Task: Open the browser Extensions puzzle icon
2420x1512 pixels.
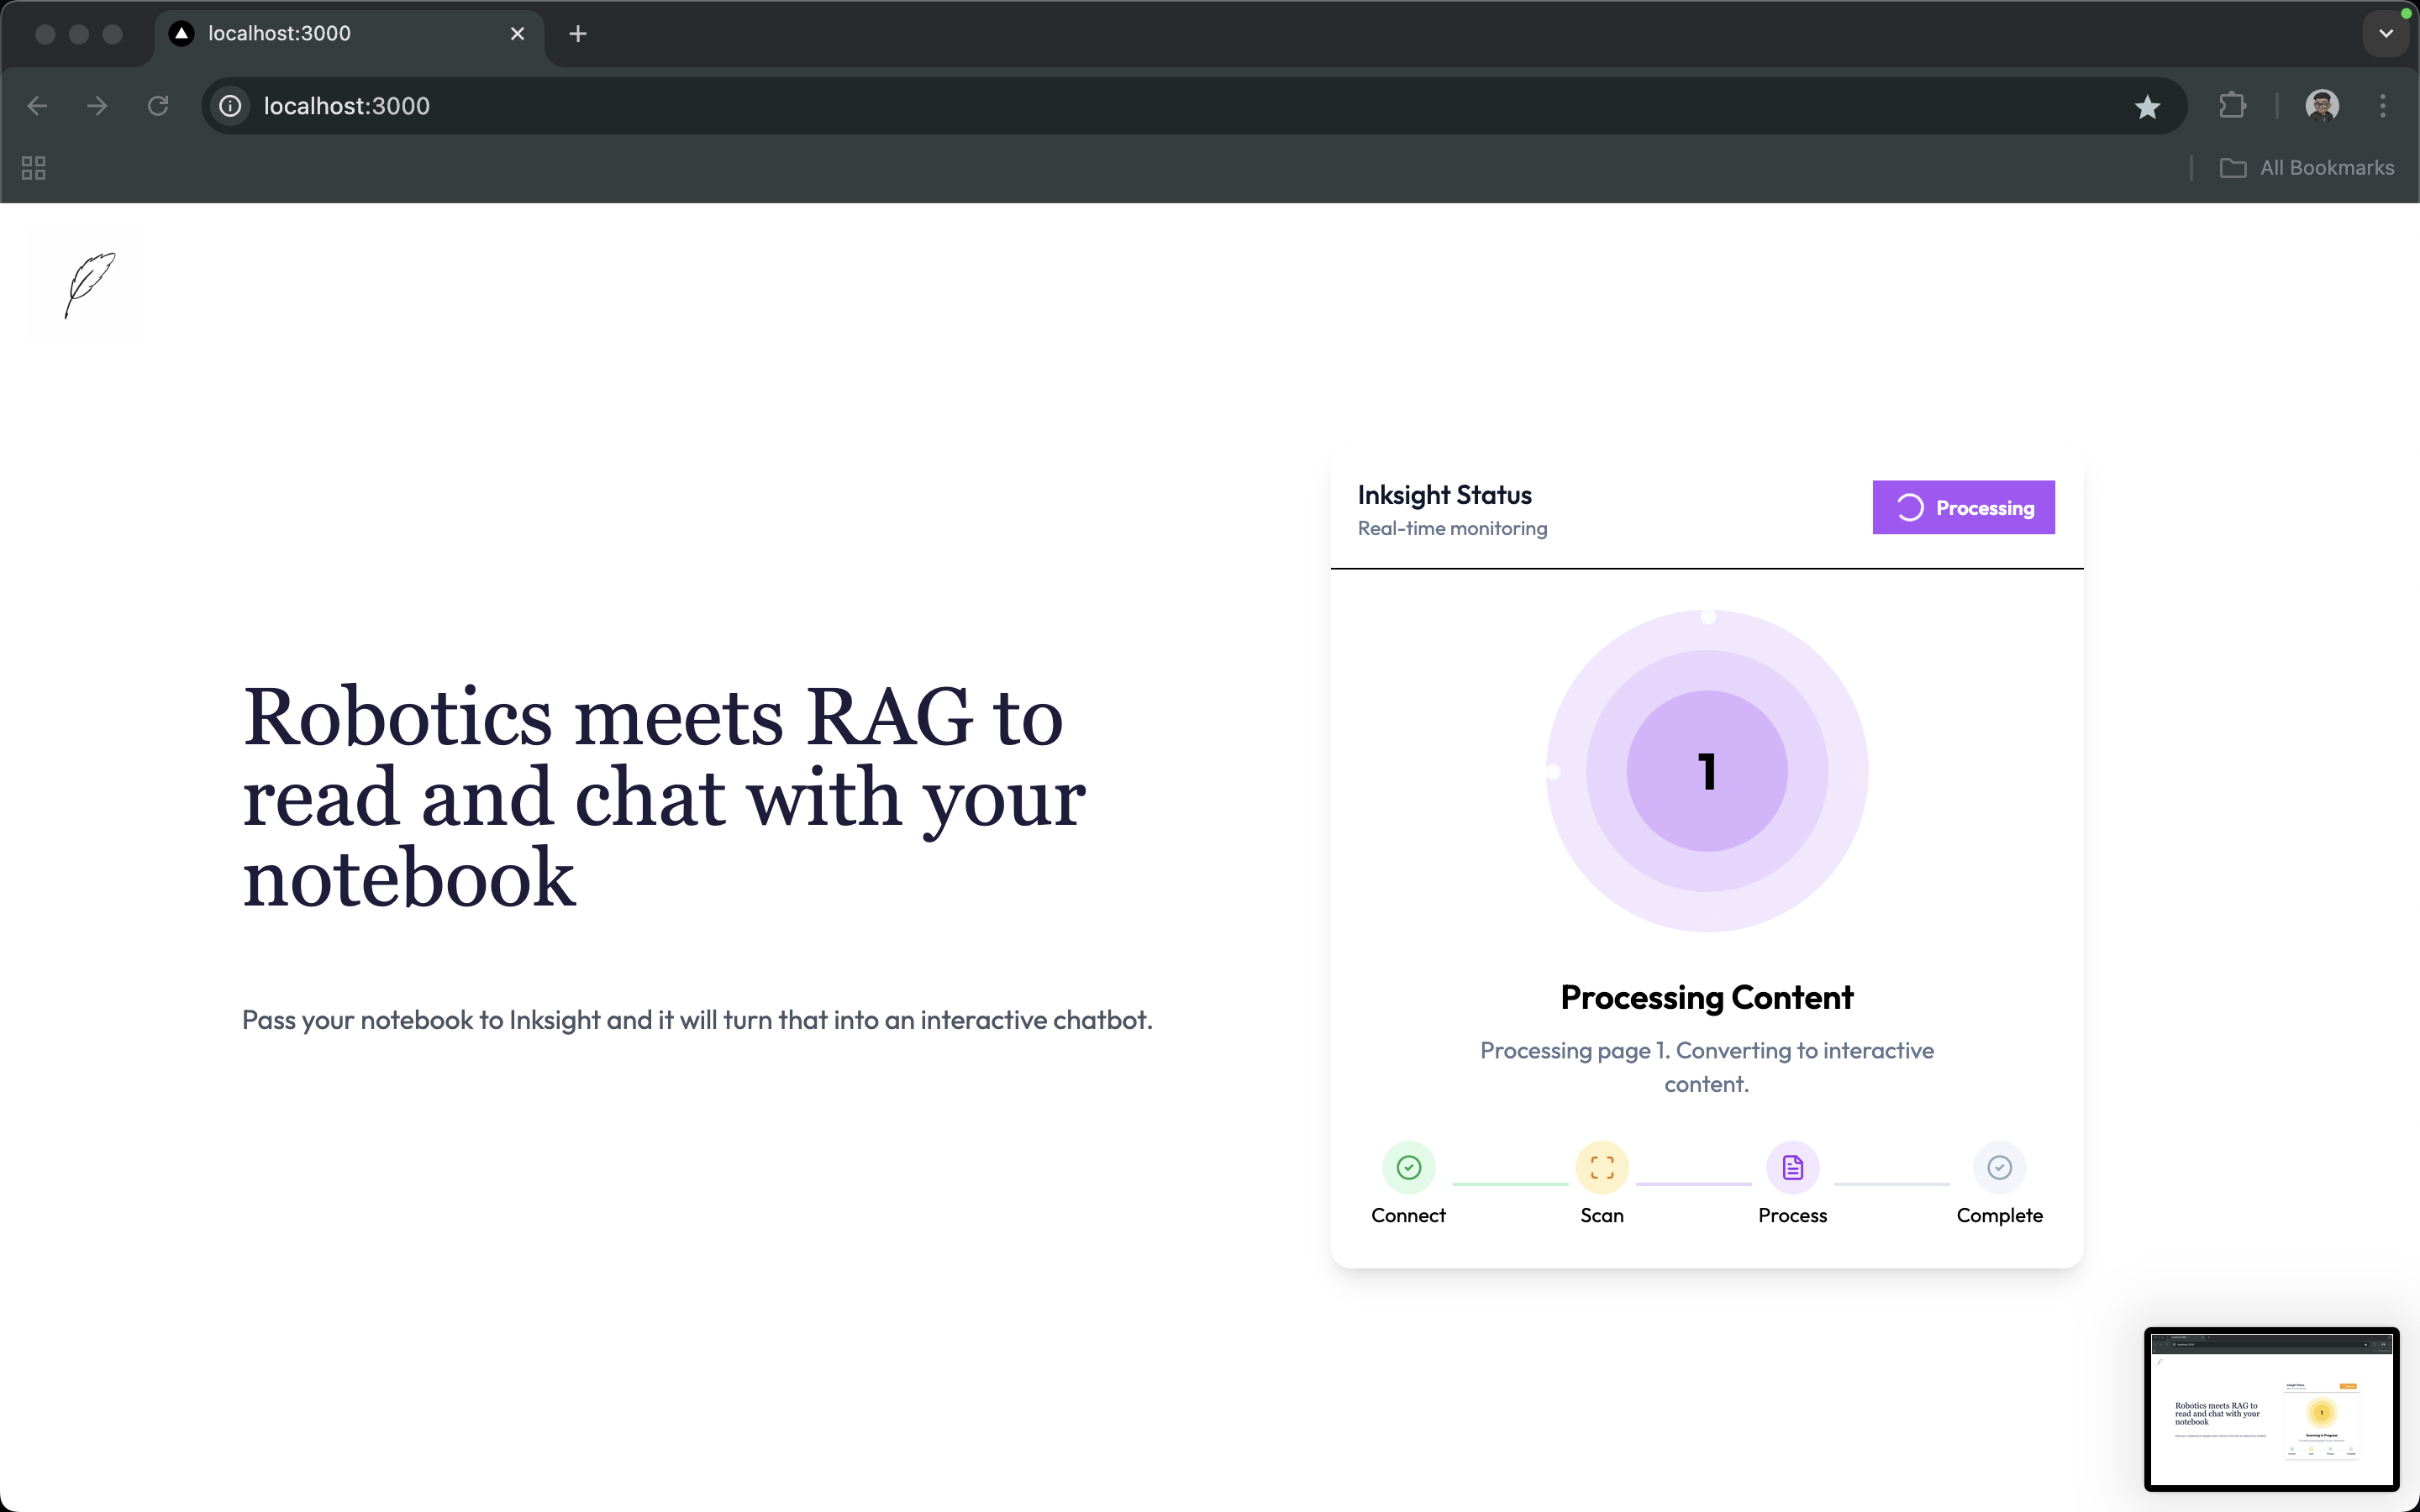Action: click(2232, 106)
